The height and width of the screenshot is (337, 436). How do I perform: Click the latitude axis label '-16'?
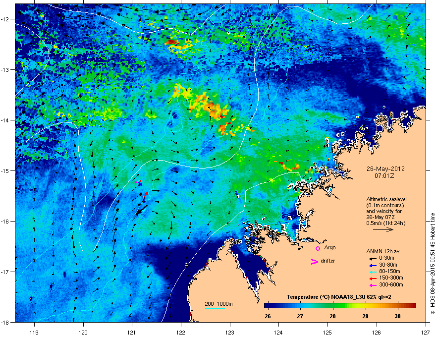coord(5,222)
